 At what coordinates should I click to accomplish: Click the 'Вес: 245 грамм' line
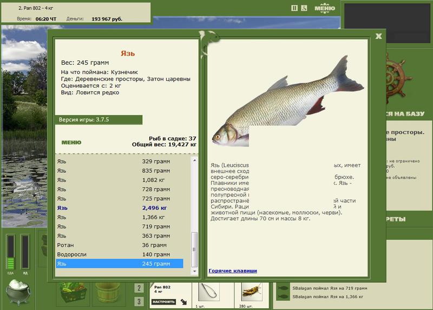click(85, 63)
